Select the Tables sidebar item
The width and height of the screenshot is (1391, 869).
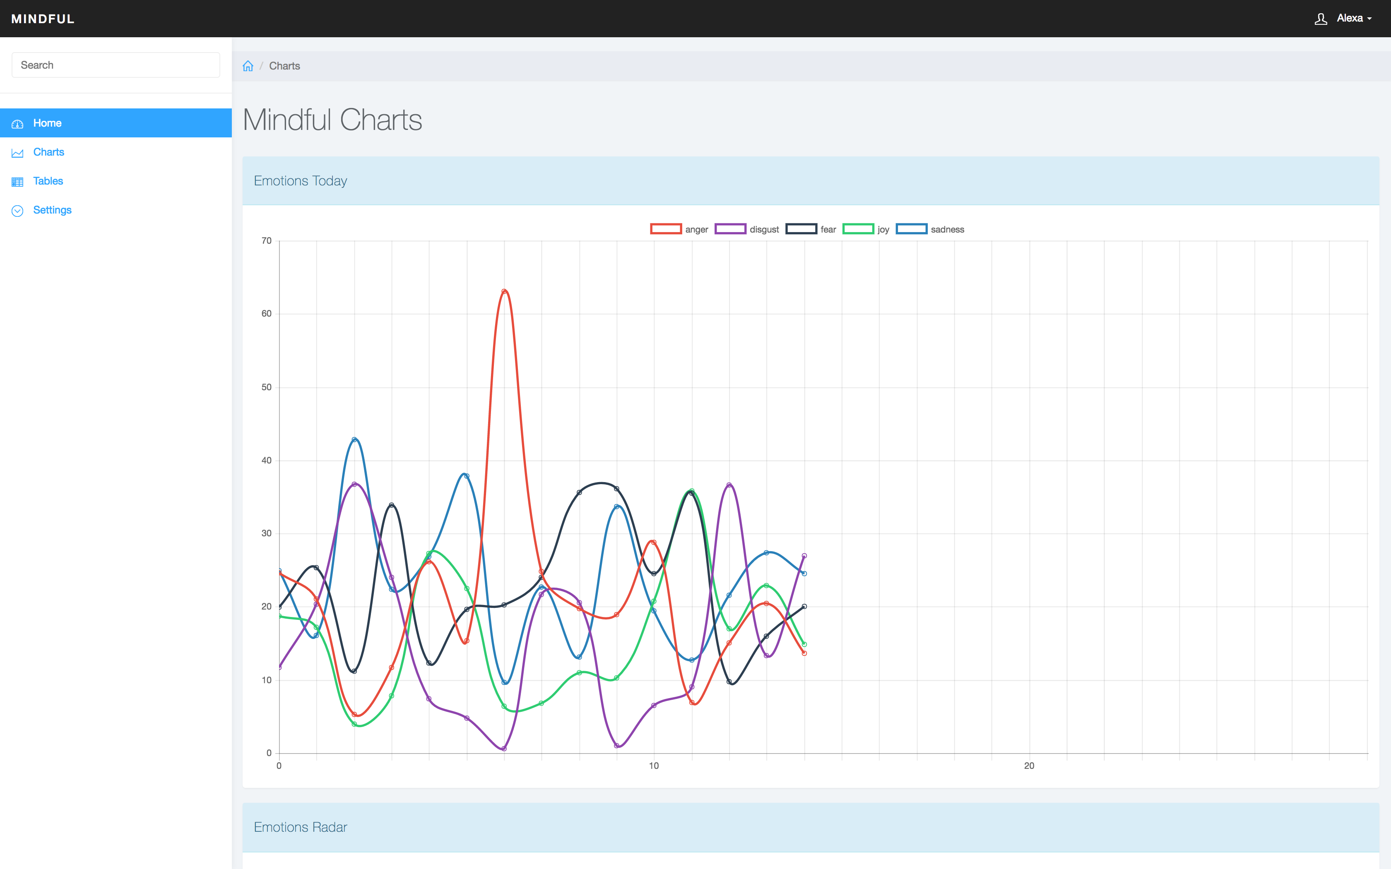click(48, 181)
